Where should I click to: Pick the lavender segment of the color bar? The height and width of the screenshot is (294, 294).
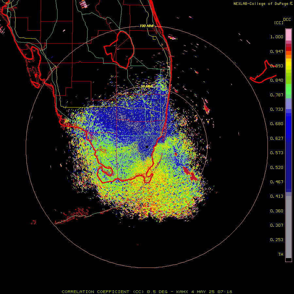point(288,104)
